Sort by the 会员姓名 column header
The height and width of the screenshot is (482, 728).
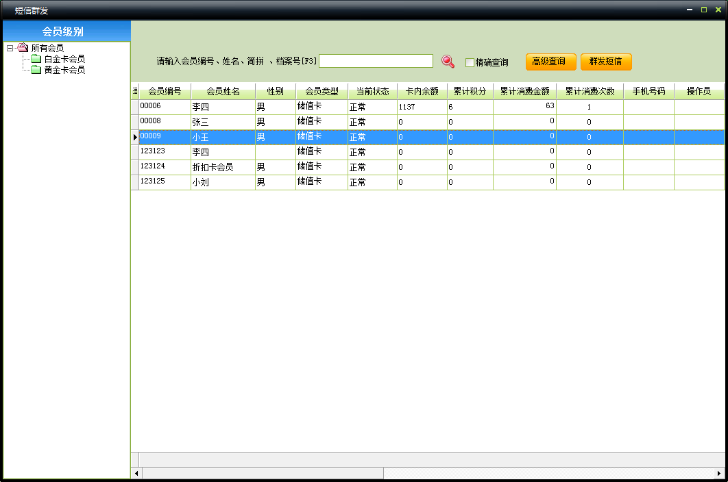tap(223, 91)
